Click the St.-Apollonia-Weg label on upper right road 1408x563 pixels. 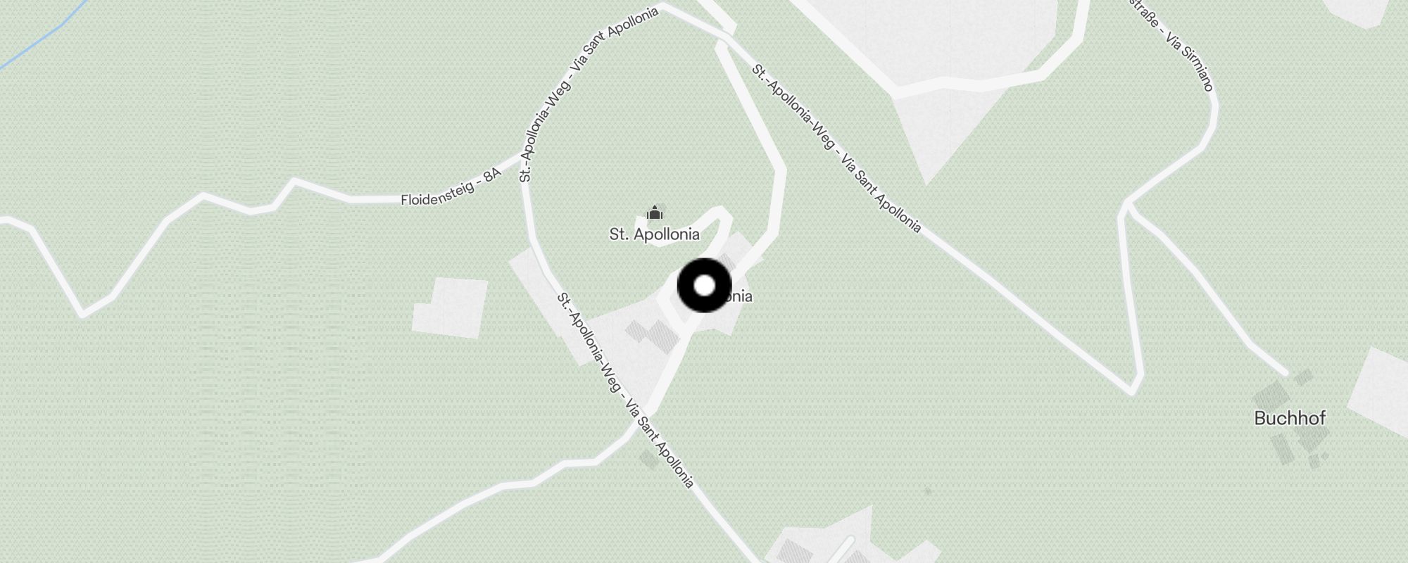point(836,148)
